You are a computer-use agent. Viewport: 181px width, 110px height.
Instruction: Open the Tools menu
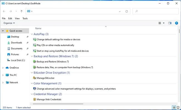tap(25, 18)
